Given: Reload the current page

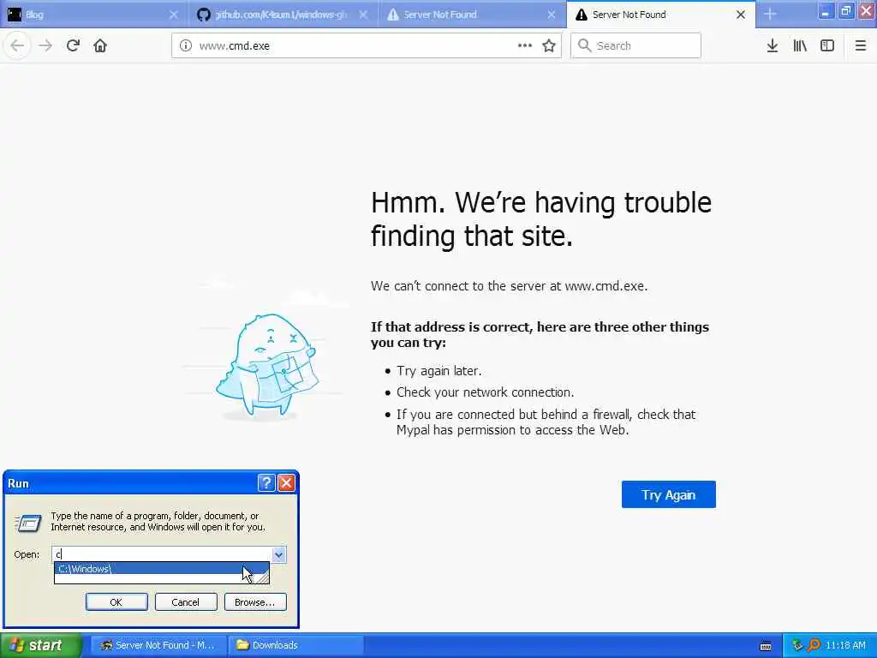Looking at the screenshot, I should point(73,45).
